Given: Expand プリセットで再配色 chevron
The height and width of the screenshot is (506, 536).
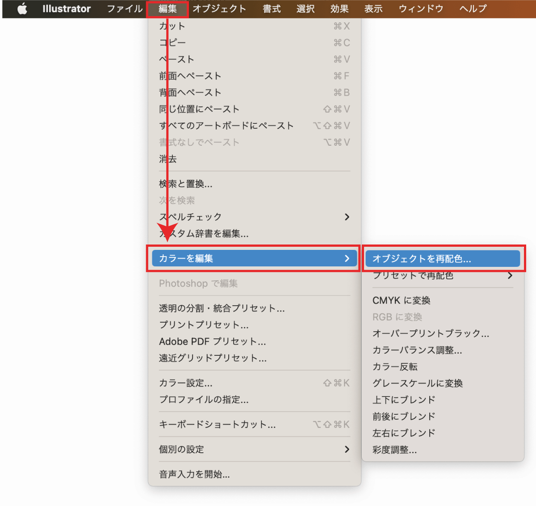Looking at the screenshot, I should click(510, 276).
